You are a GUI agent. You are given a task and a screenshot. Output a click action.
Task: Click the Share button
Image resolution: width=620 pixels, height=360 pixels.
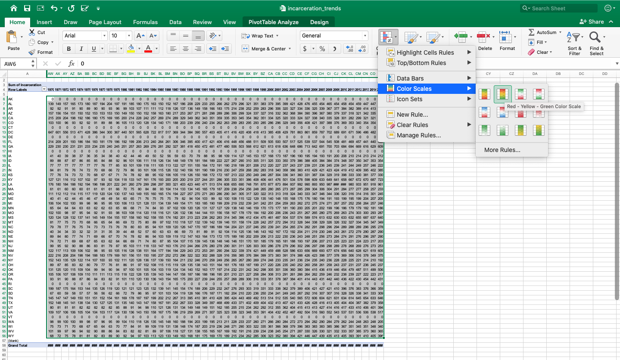(592, 22)
